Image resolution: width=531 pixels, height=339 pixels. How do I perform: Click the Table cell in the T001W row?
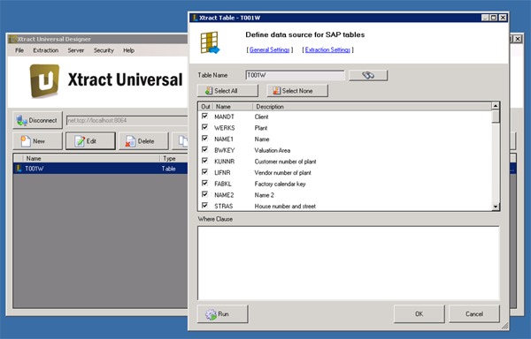168,169
